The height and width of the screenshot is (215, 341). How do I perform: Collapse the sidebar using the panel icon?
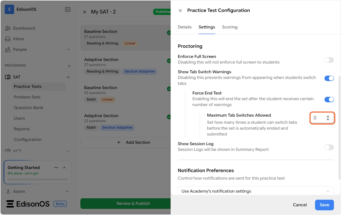click(x=68, y=9)
